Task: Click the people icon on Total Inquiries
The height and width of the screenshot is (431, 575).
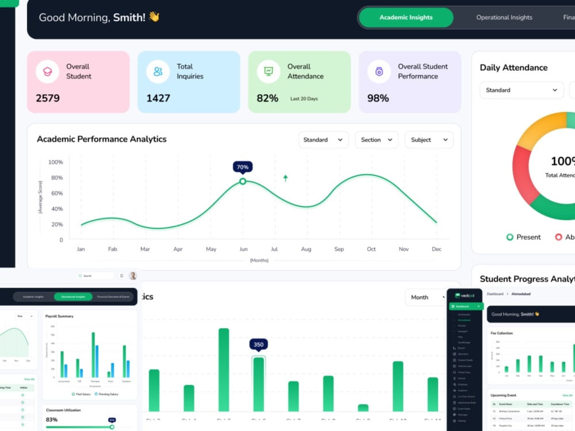Action: coord(158,71)
